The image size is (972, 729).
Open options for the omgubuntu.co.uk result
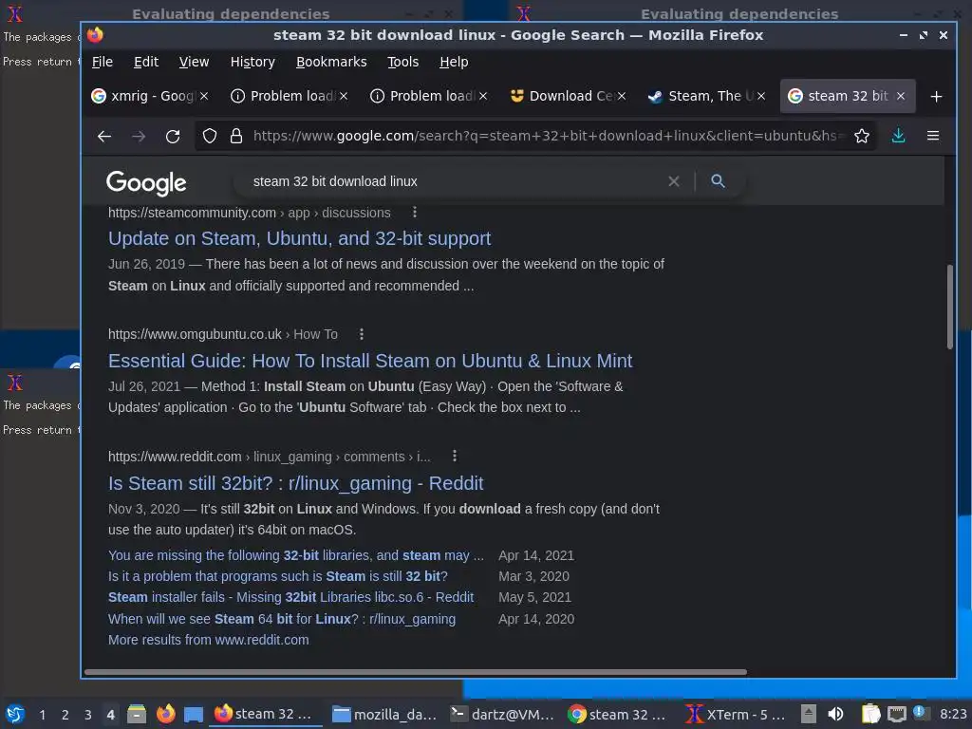click(362, 334)
